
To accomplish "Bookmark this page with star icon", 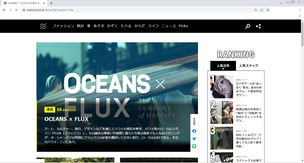I will [268, 10].
